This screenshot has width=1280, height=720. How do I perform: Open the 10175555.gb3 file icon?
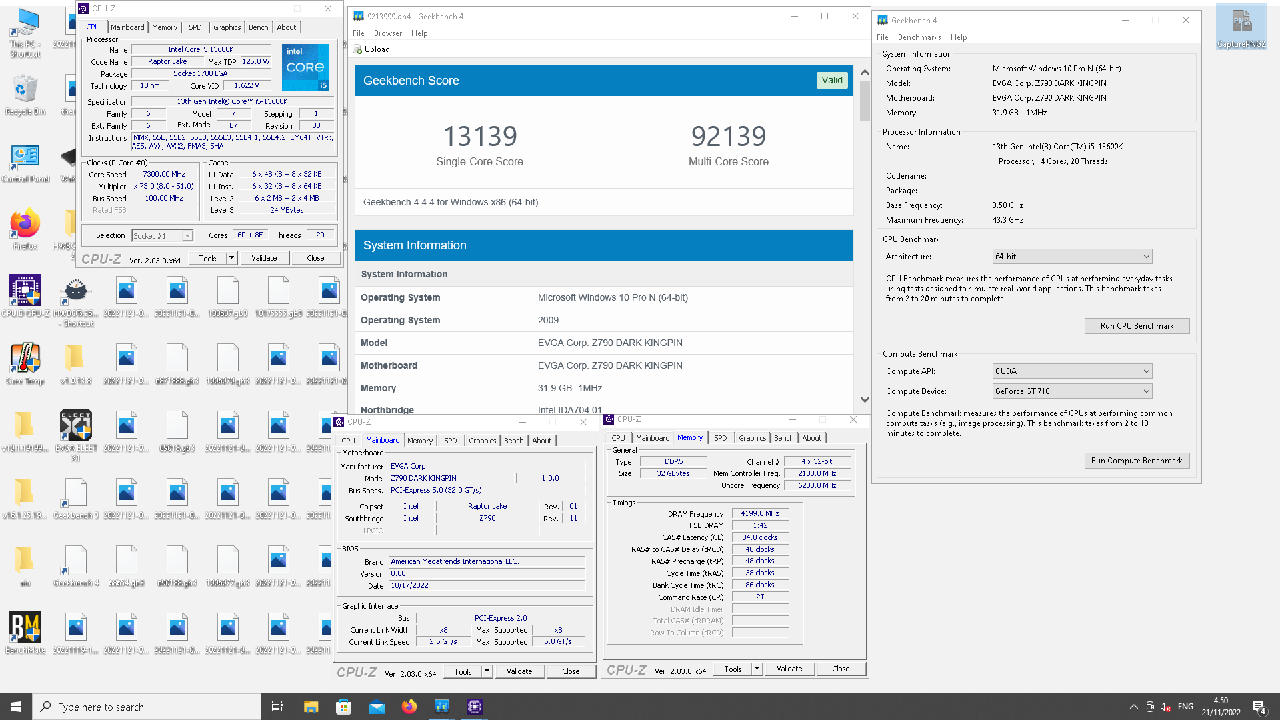coord(279,297)
